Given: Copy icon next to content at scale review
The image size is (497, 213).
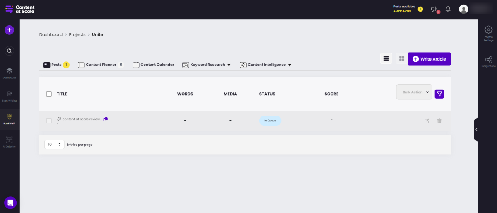Looking at the screenshot, I should [x=106, y=119].
